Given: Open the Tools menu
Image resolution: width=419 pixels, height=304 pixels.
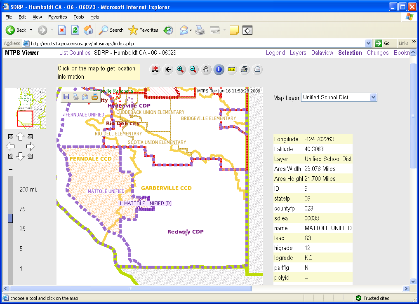Looking at the screenshot, I should (78, 17).
